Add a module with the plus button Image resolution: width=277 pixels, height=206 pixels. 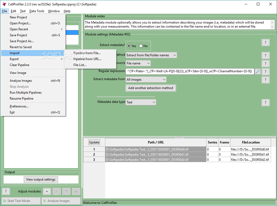point(47,191)
